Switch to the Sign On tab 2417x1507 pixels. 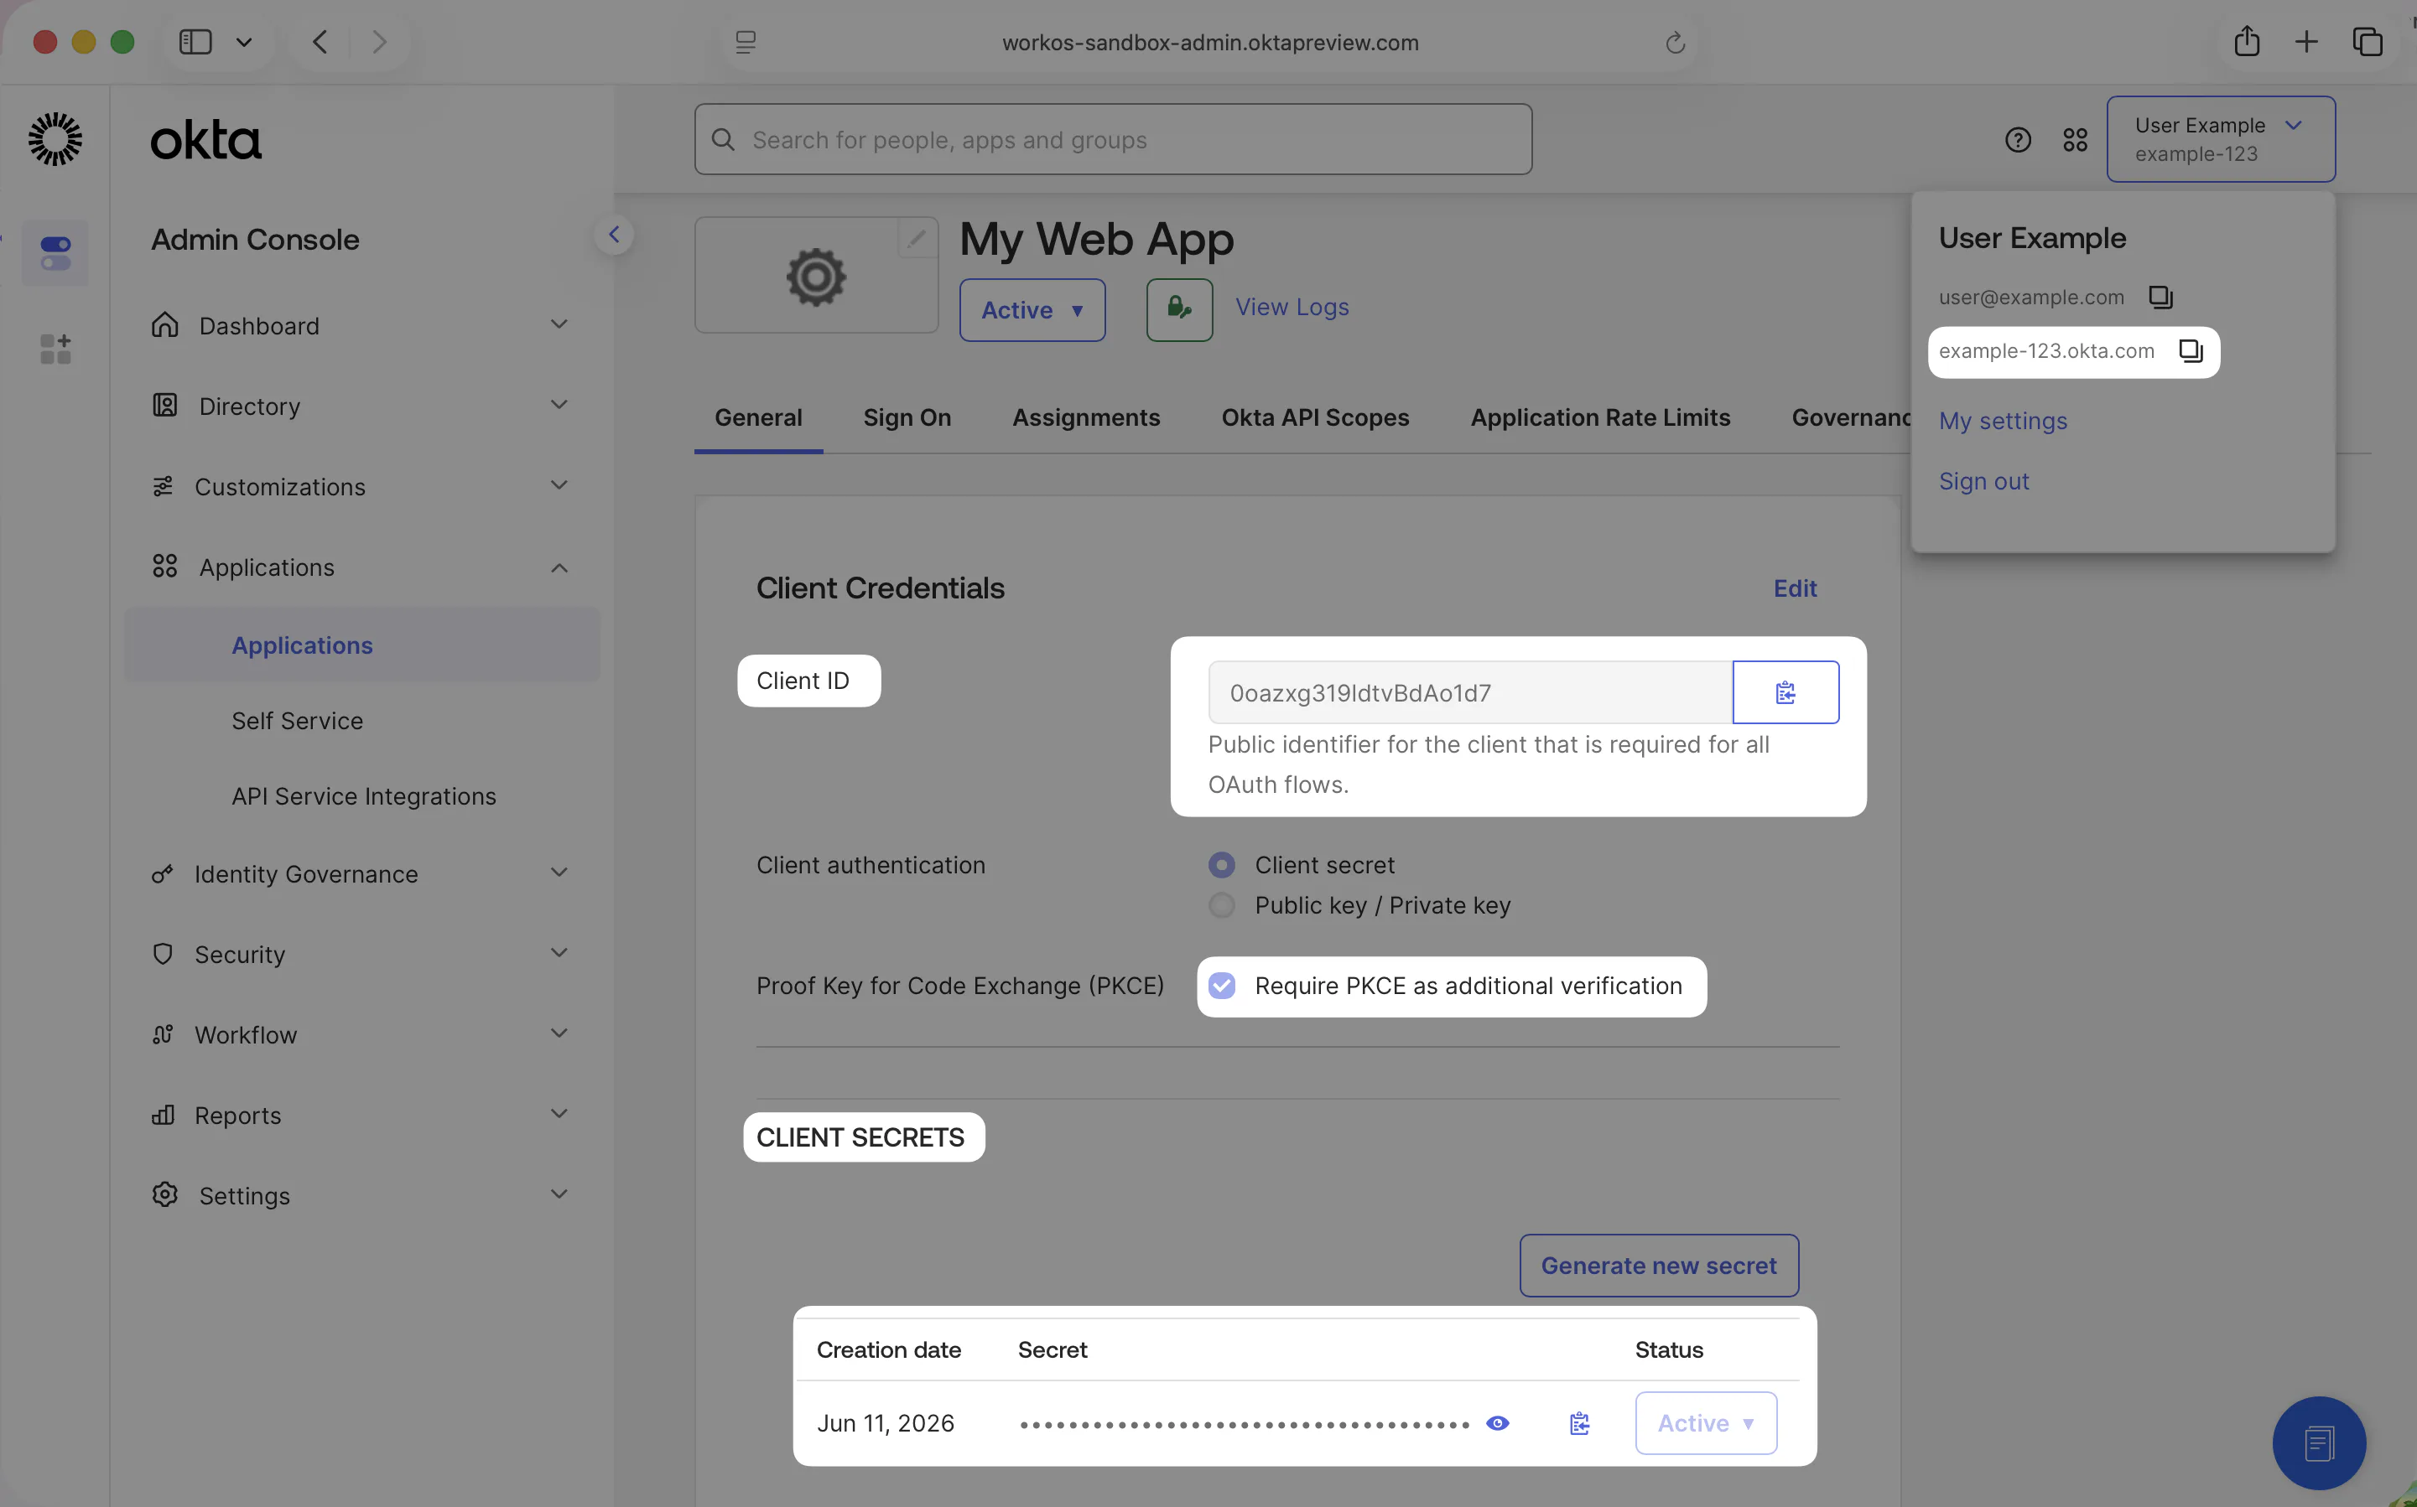point(907,417)
